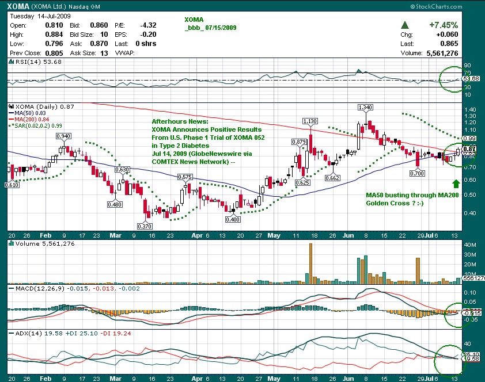Click the Low value 0.796
This screenshot has width=485, height=382.
tap(54, 44)
